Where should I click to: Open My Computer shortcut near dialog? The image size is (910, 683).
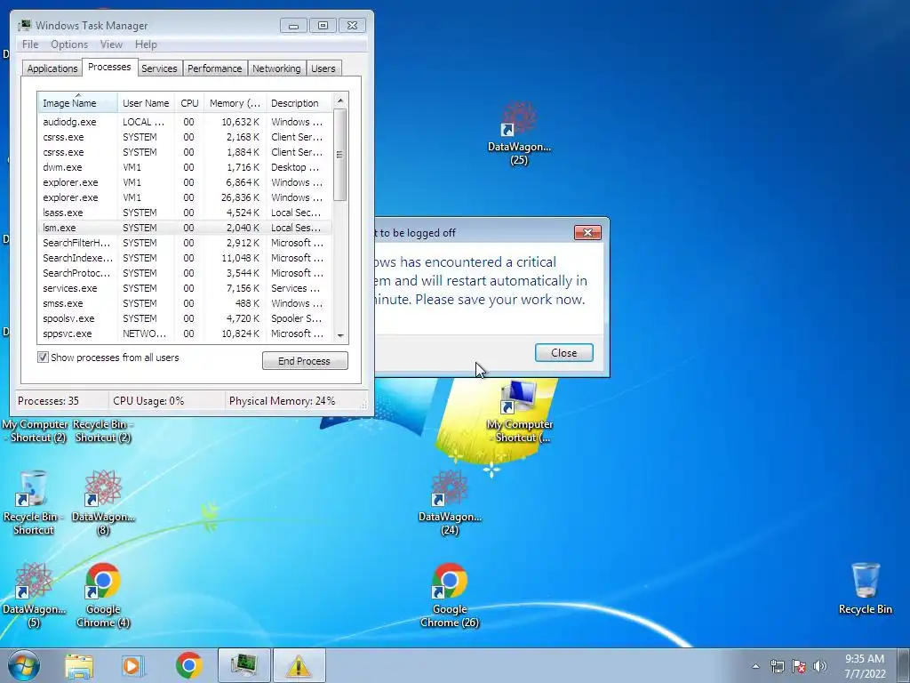(x=519, y=412)
